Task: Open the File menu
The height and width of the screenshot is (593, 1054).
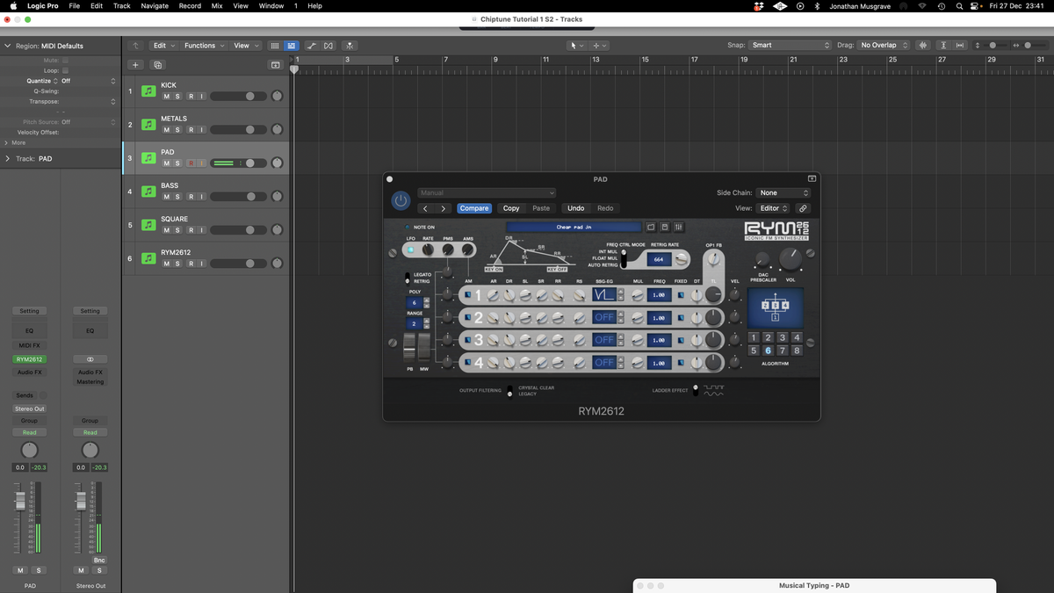Action: 74,6
